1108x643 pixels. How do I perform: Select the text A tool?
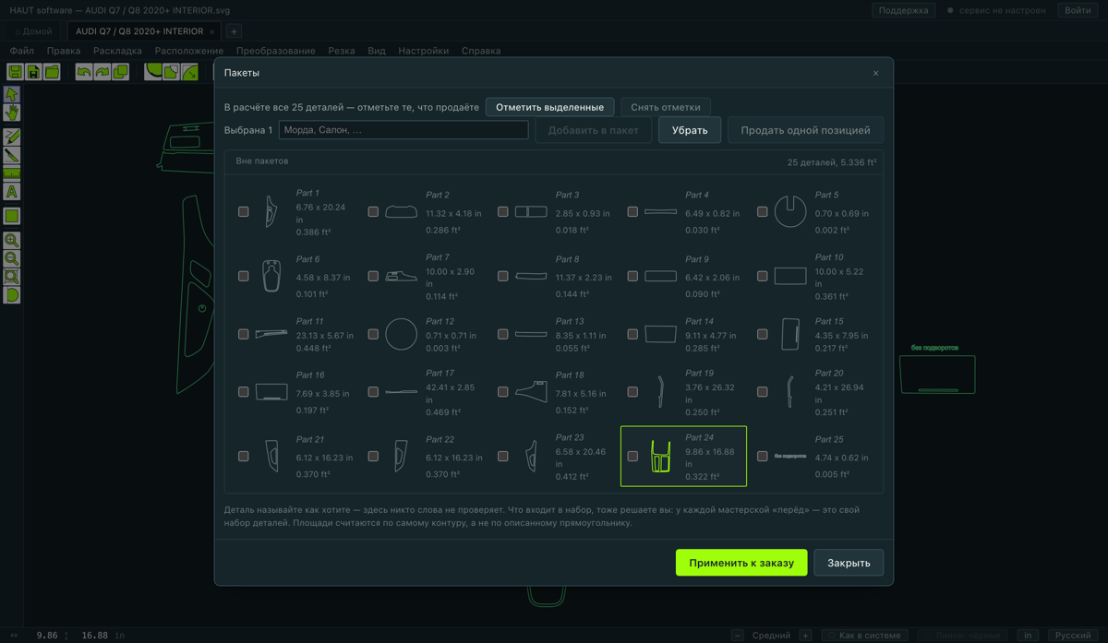11,192
